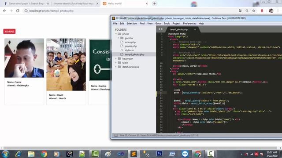Viewport: 282px width, 158px height.
Task: Click the previous tab arrow in Sublime
Action: (x=159, y=29)
